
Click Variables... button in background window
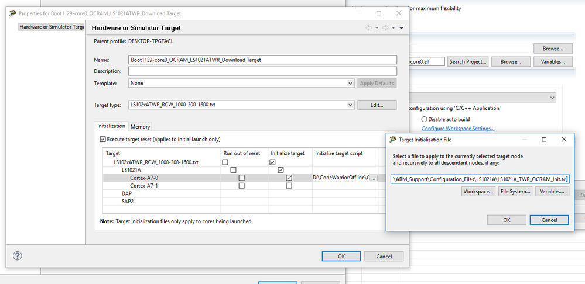tap(553, 61)
